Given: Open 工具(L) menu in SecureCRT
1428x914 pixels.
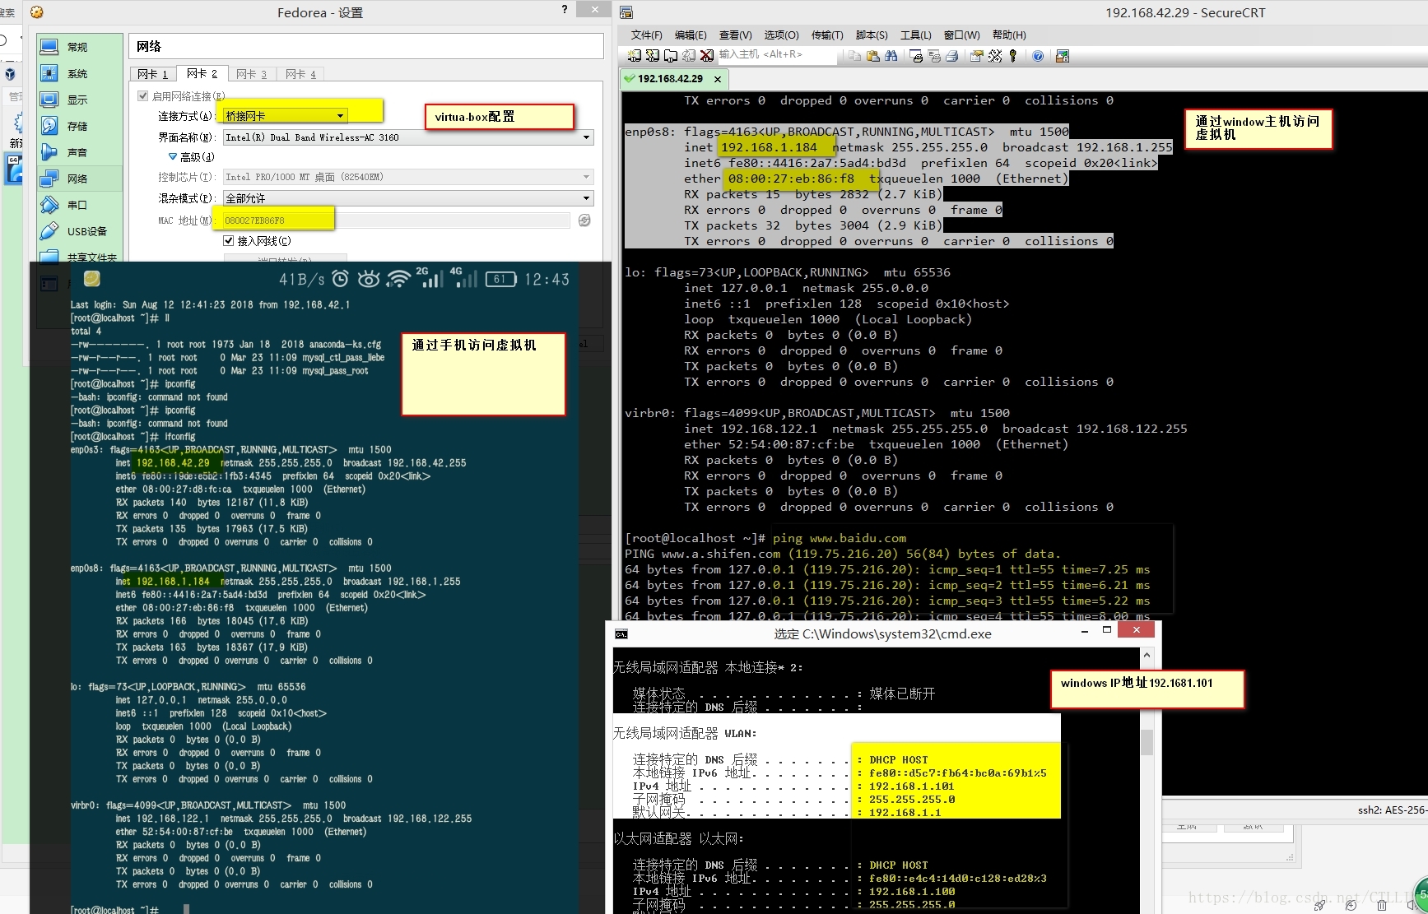Looking at the screenshot, I should (x=916, y=35).
